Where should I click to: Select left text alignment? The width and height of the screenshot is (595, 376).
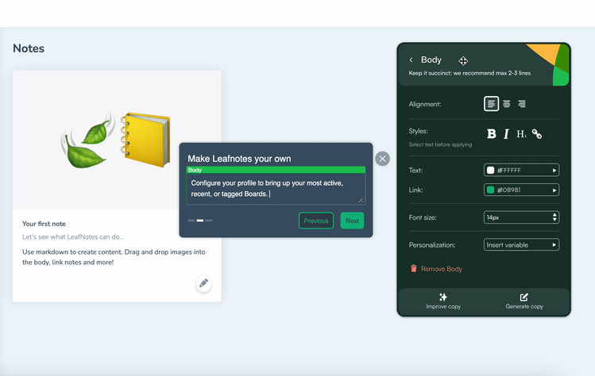491,103
